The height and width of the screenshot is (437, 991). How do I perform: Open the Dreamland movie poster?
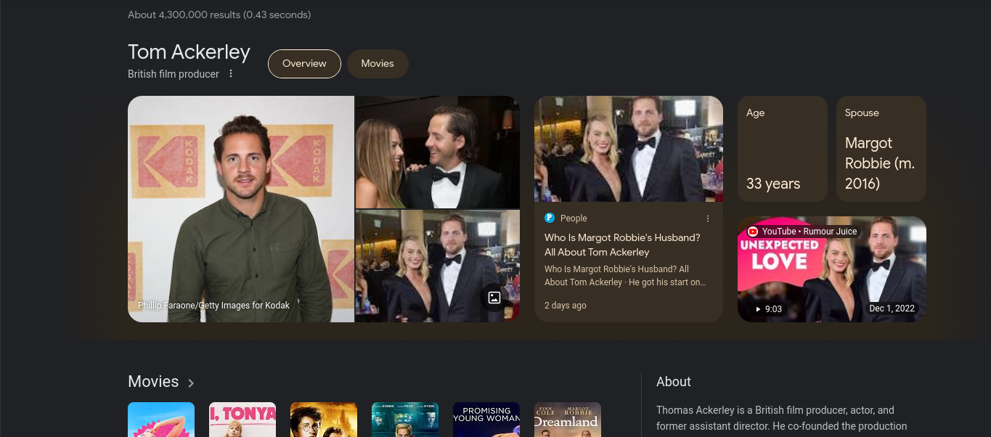point(568,420)
